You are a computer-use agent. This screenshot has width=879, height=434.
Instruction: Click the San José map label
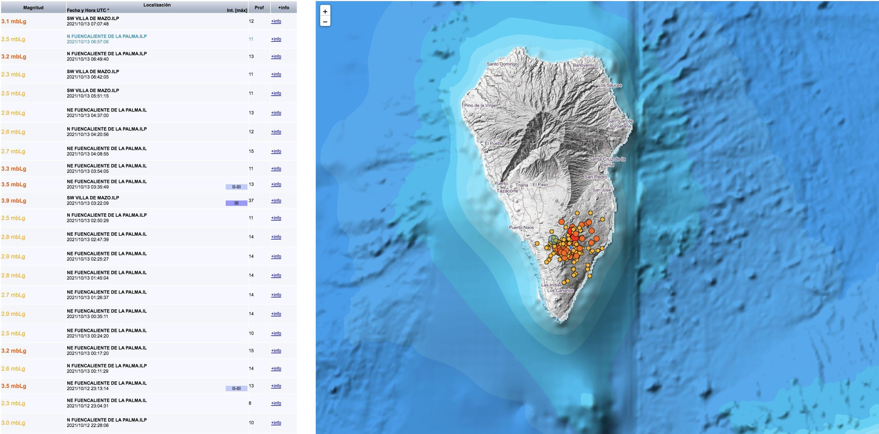[x=602, y=190]
